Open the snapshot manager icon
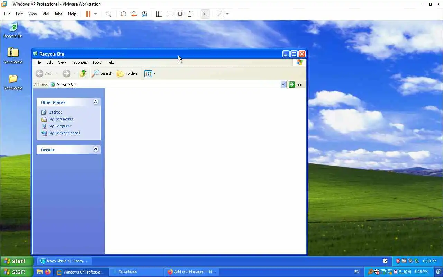The image size is (443, 277). tap(144, 14)
